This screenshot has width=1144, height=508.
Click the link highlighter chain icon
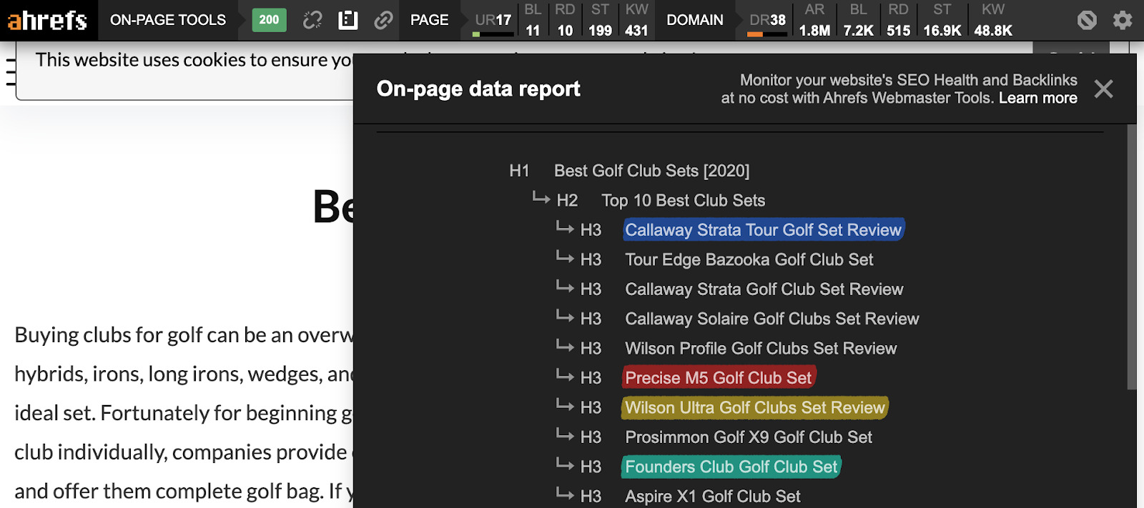pos(383,20)
